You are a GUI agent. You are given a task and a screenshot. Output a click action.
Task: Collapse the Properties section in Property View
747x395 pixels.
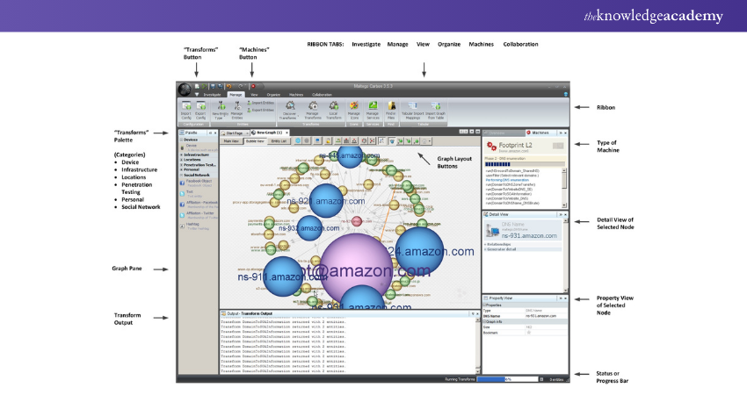[485, 305]
